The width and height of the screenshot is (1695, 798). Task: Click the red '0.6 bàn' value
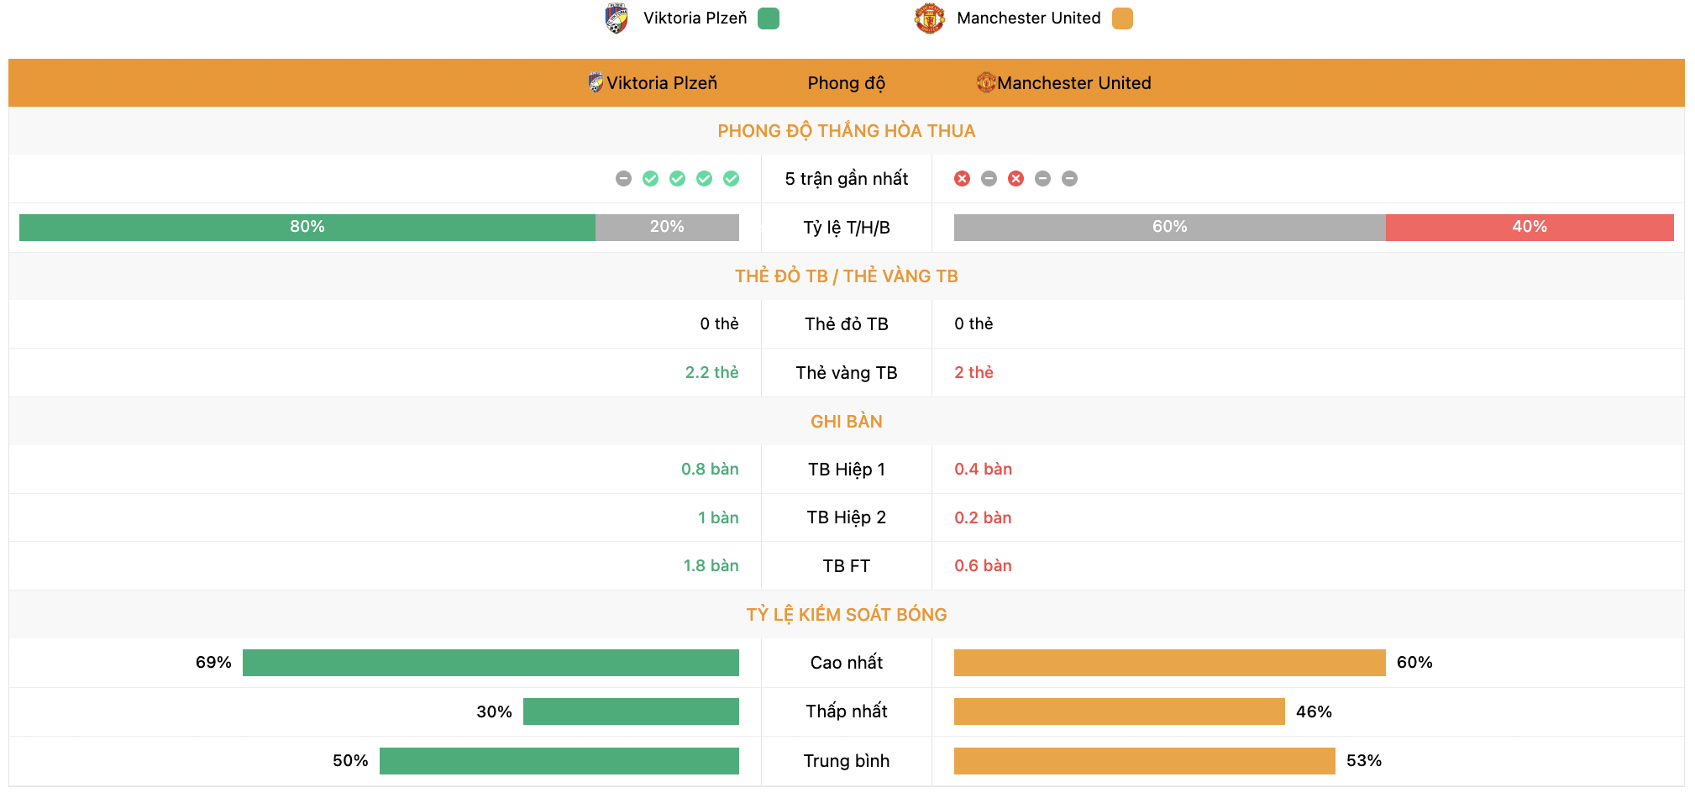[x=983, y=565]
